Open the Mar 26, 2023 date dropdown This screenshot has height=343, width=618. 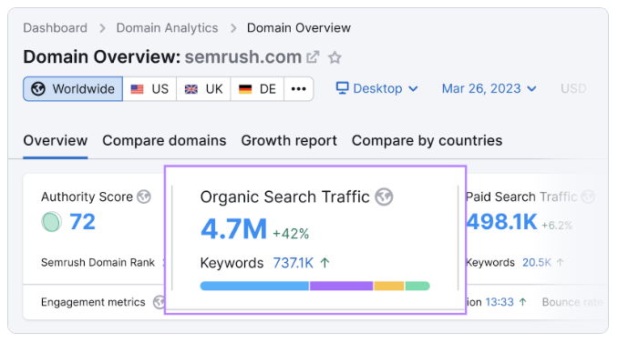489,88
